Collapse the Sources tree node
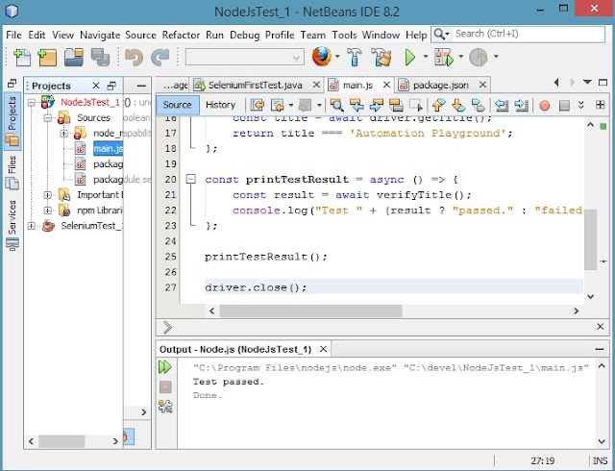The height and width of the screenshot is (471, 615). click(47, 117)
